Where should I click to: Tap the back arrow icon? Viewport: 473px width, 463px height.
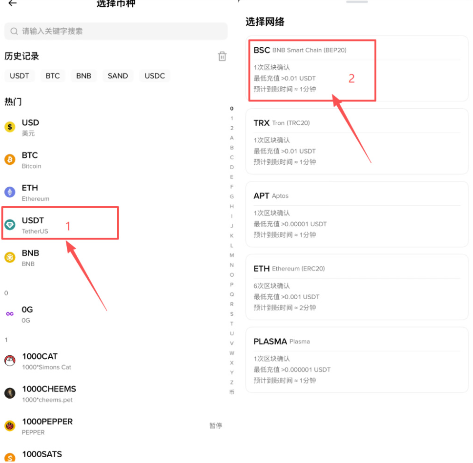click(12, 3)
